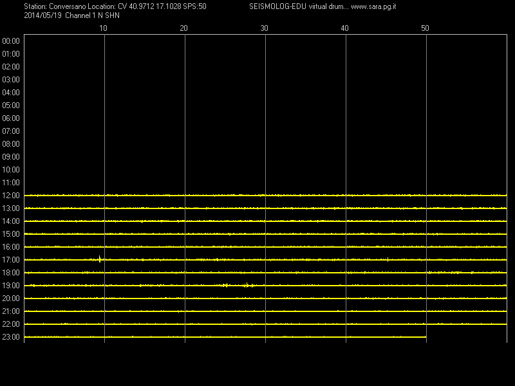This screenshot has height=386, width=515.
Task: Click the Channel 1 N SHN text
Action: click(92, 15)
